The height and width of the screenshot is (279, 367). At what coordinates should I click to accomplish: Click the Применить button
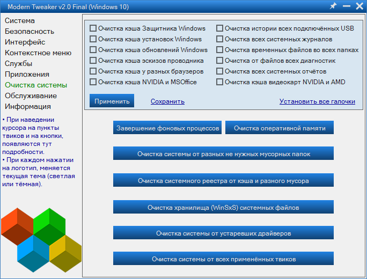pos(112,101)
